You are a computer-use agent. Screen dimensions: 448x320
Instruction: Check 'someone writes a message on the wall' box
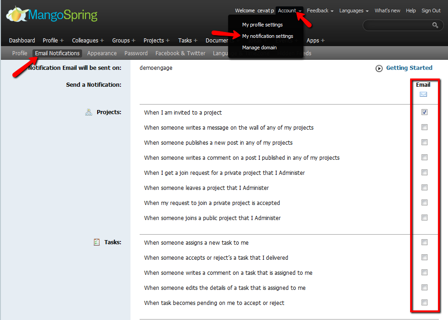click(425, 127)
